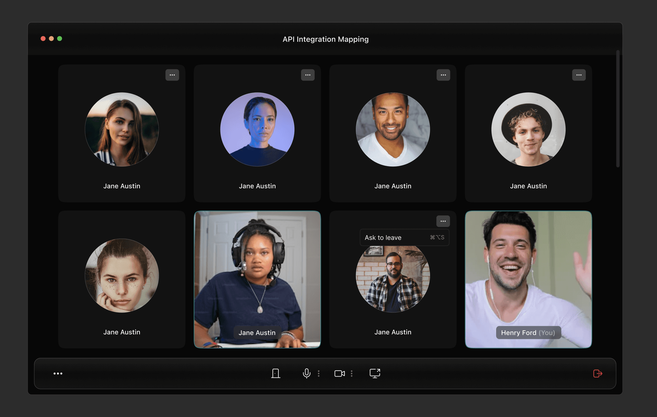Click the green fullscreen window button
The width and height of the screenshot is (657, 417).
click(x=60, y=38)
